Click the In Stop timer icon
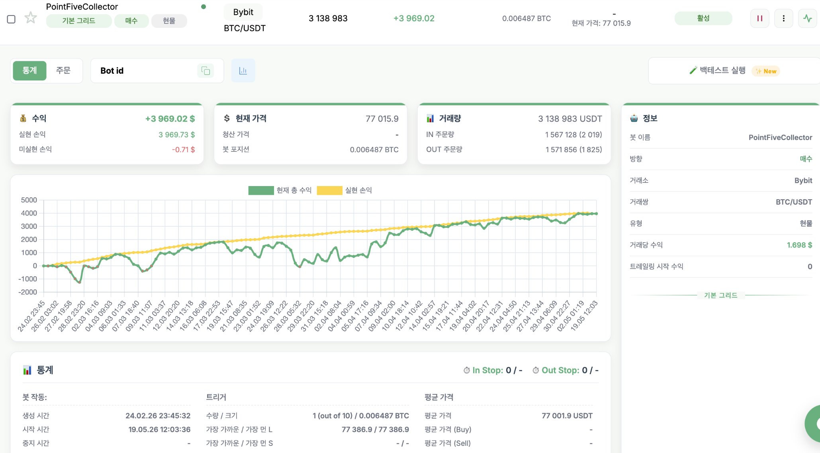This screenshot has width=820, height=453. coord(467,370)
